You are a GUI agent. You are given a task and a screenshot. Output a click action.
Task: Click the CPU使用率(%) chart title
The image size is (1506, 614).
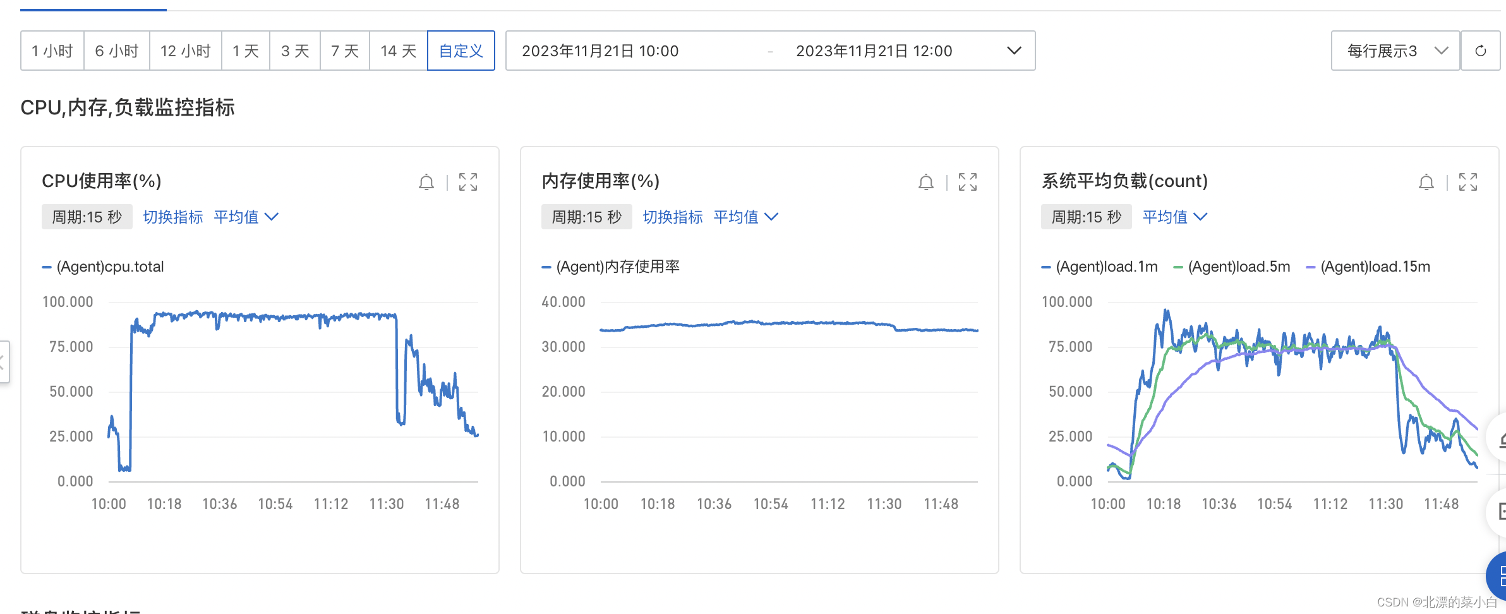click(x=102, y=181)
